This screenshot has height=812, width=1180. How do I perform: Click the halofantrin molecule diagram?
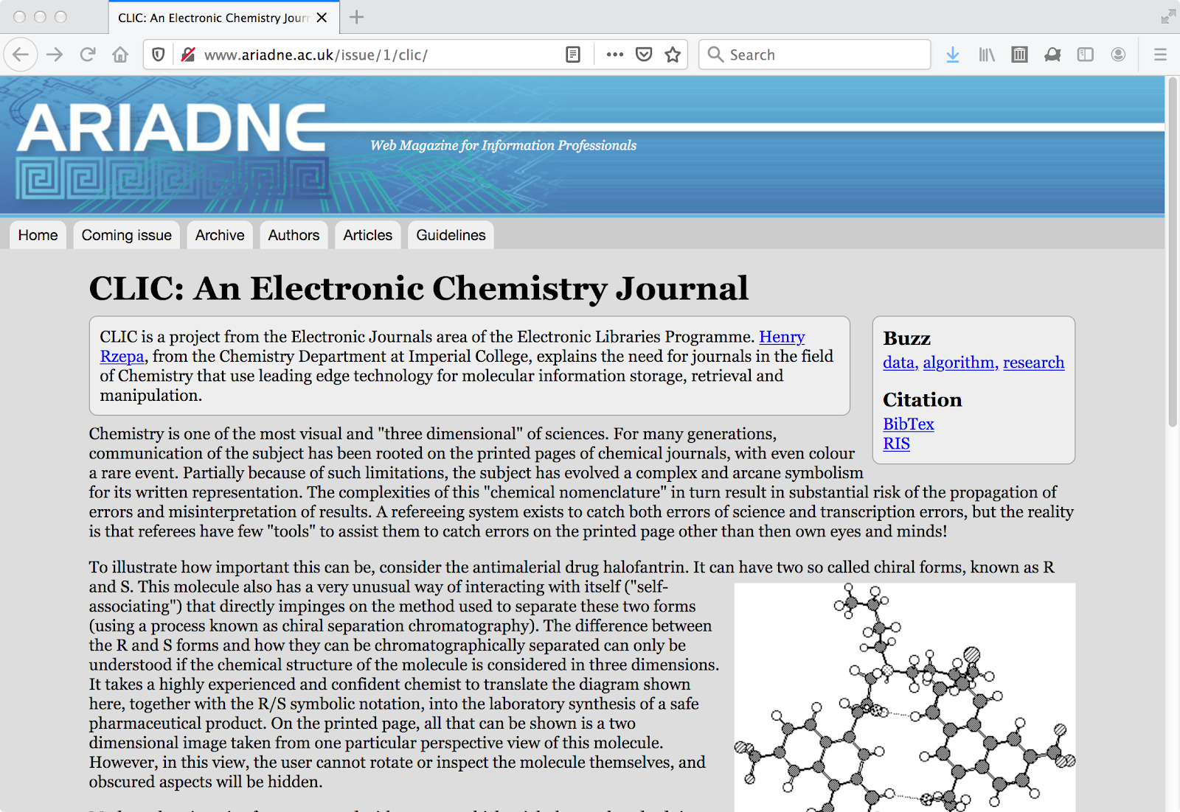(x=905, y=697)
